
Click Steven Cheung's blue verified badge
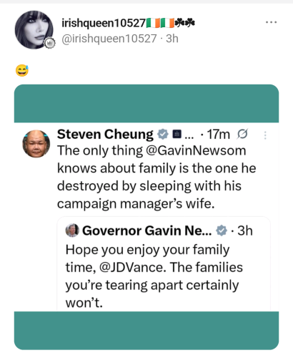[163, 135]
